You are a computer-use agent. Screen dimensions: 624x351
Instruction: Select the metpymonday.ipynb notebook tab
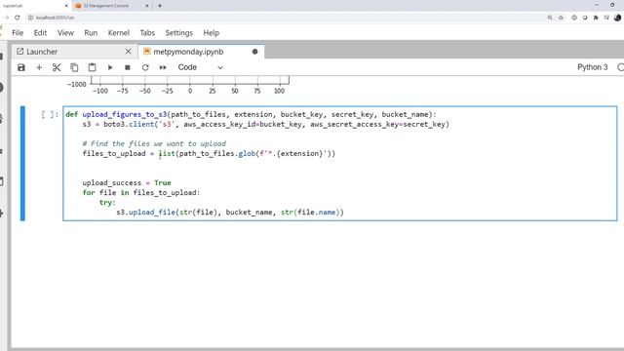click(x=201, y=52)
